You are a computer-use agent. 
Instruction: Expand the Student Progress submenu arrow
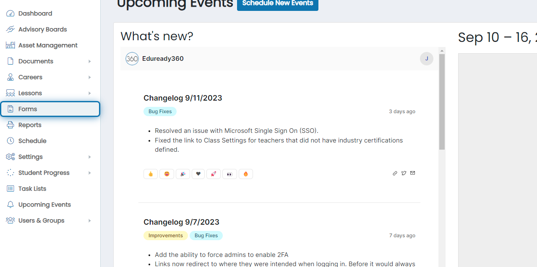tap(89, 173)
